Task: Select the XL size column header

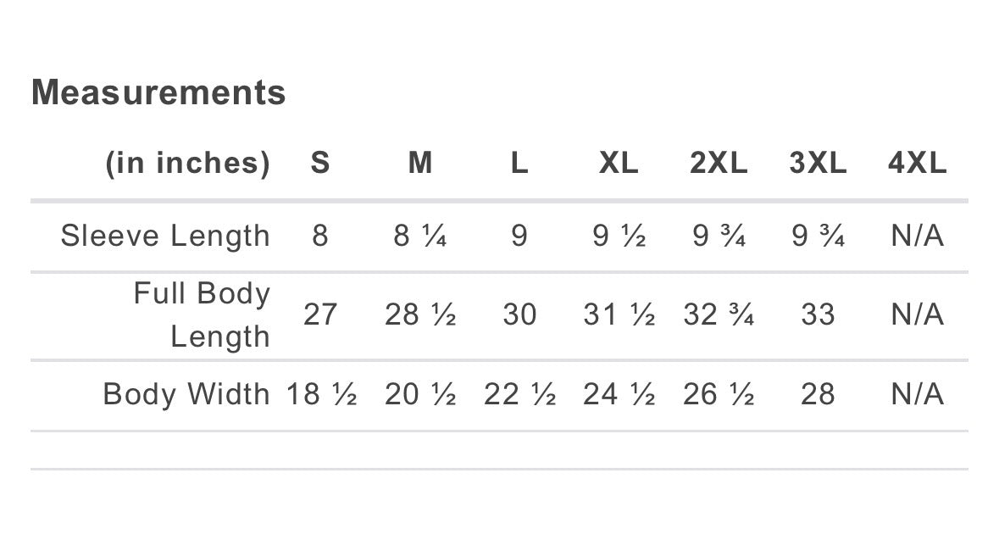Action: (619, 162)
